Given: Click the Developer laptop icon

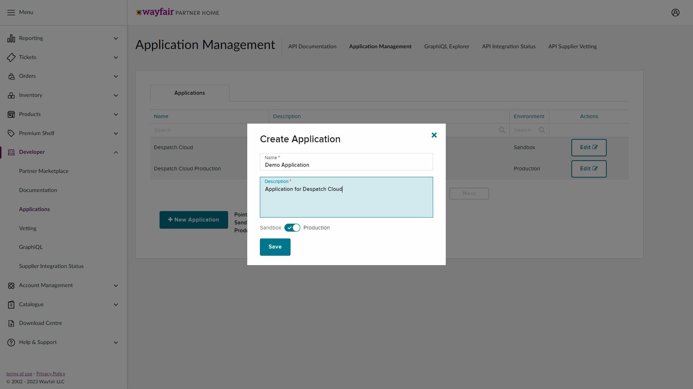Looking at the screenshot, I should point(11,152).
